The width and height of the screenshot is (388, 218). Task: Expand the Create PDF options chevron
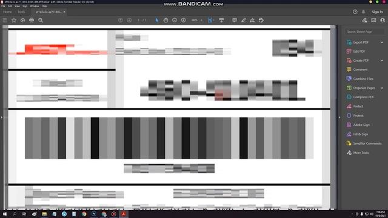pyautogui.click(x=382, y=61)
